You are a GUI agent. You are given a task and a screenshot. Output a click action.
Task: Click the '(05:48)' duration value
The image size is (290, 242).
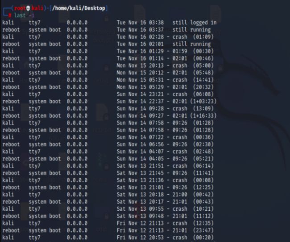[203, 73]
